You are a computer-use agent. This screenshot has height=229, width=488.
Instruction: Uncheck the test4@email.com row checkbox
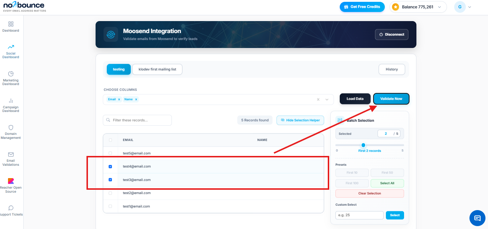click(110, 166)
